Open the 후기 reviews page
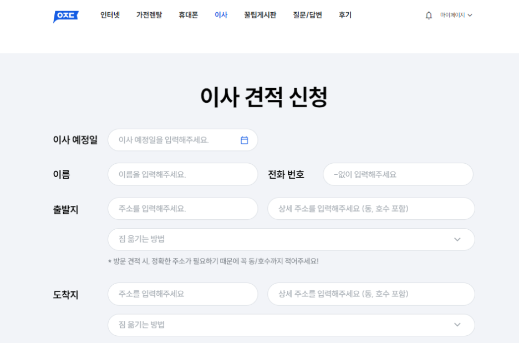519x343 pixels. coord(345,15)
